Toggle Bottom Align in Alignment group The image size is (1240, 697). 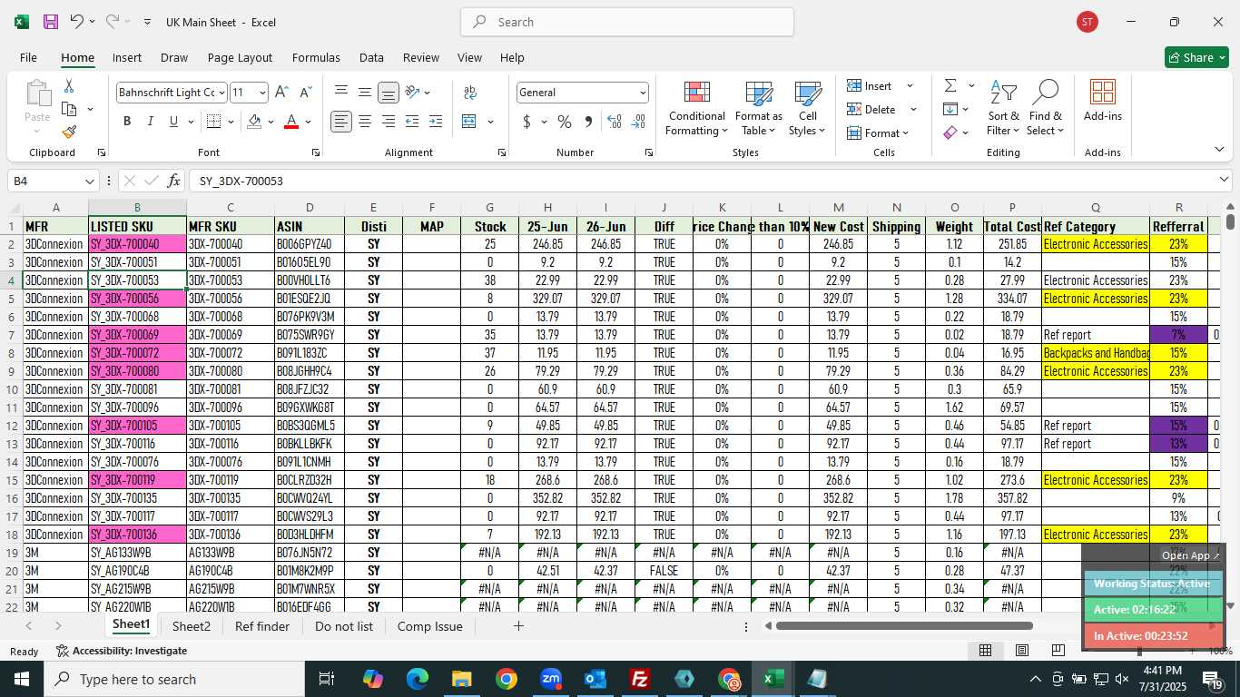pos(389,92)
